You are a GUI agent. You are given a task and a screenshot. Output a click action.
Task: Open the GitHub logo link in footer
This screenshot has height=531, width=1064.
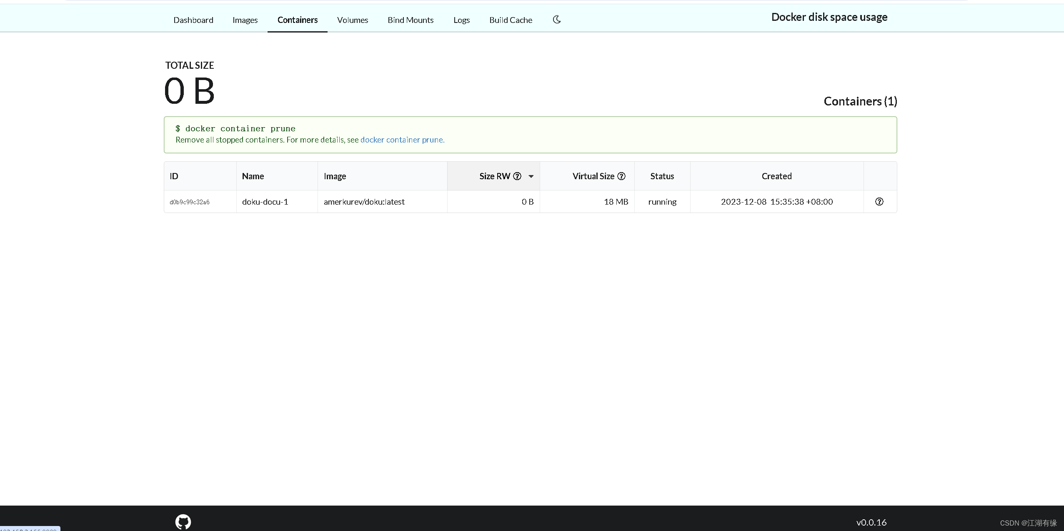coord(183,521)
